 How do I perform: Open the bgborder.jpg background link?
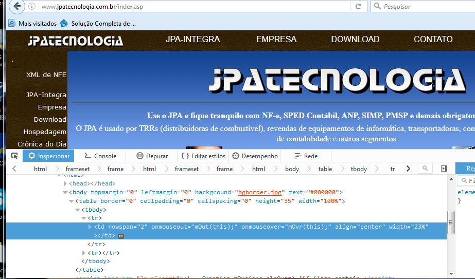259,192
